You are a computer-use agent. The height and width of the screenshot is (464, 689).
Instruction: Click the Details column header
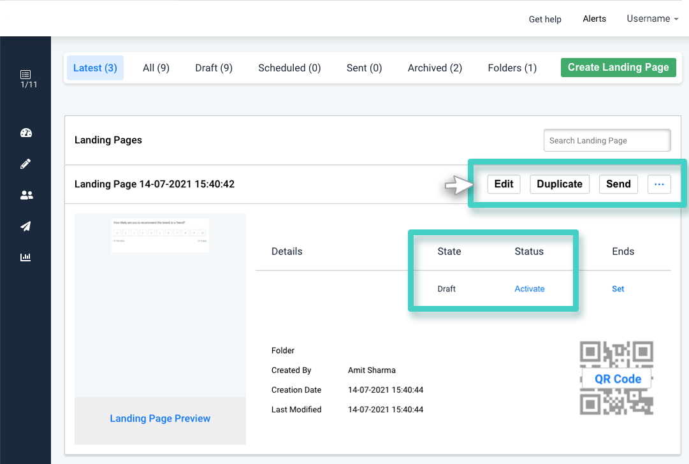[x=287, y=251]
